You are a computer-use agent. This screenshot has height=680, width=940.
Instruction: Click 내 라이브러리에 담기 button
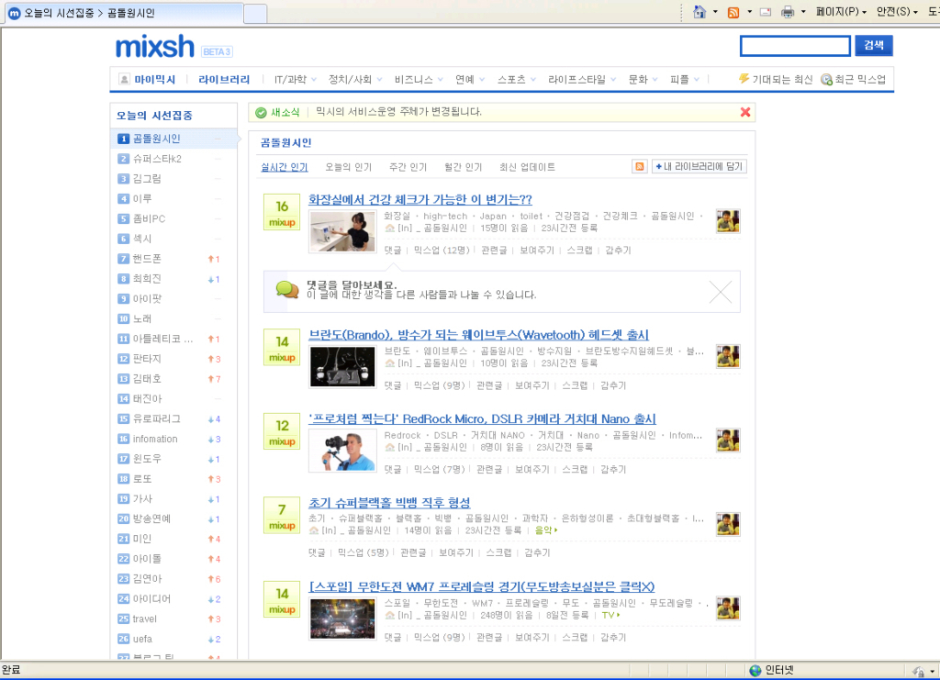[699, 166]
